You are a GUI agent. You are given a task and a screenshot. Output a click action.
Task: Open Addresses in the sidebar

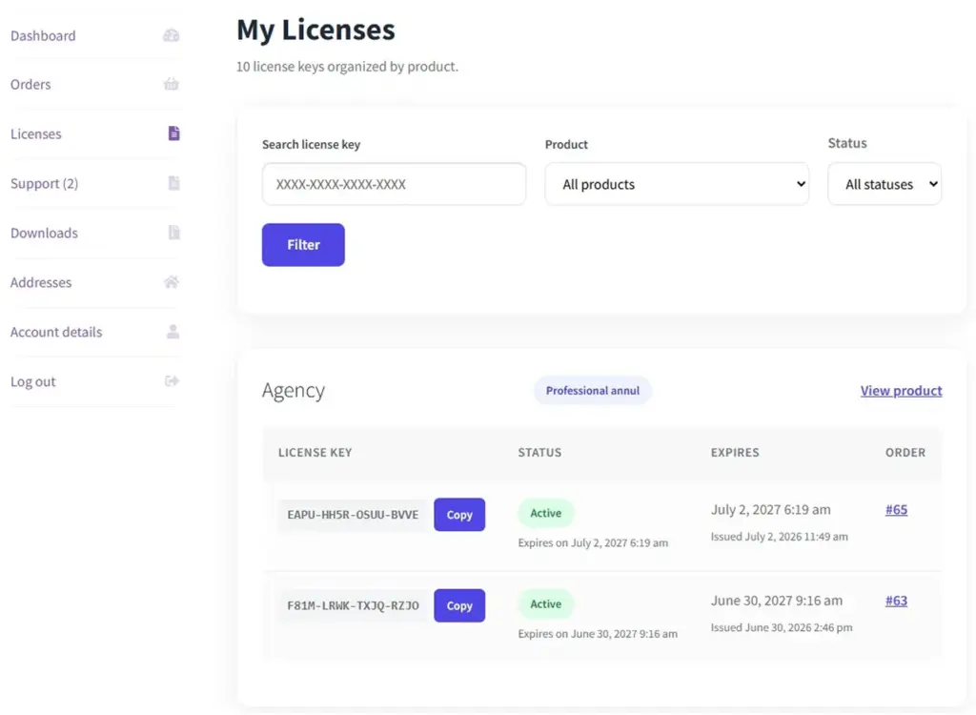pos(41,282)
